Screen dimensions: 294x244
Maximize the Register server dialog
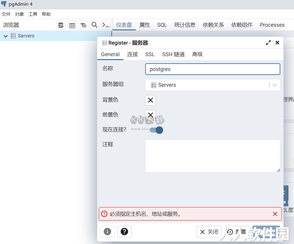(x=268, y=43)
